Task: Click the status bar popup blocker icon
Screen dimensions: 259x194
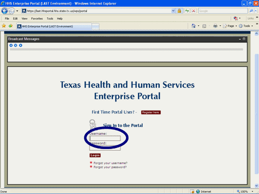Action: coord(192,191)
